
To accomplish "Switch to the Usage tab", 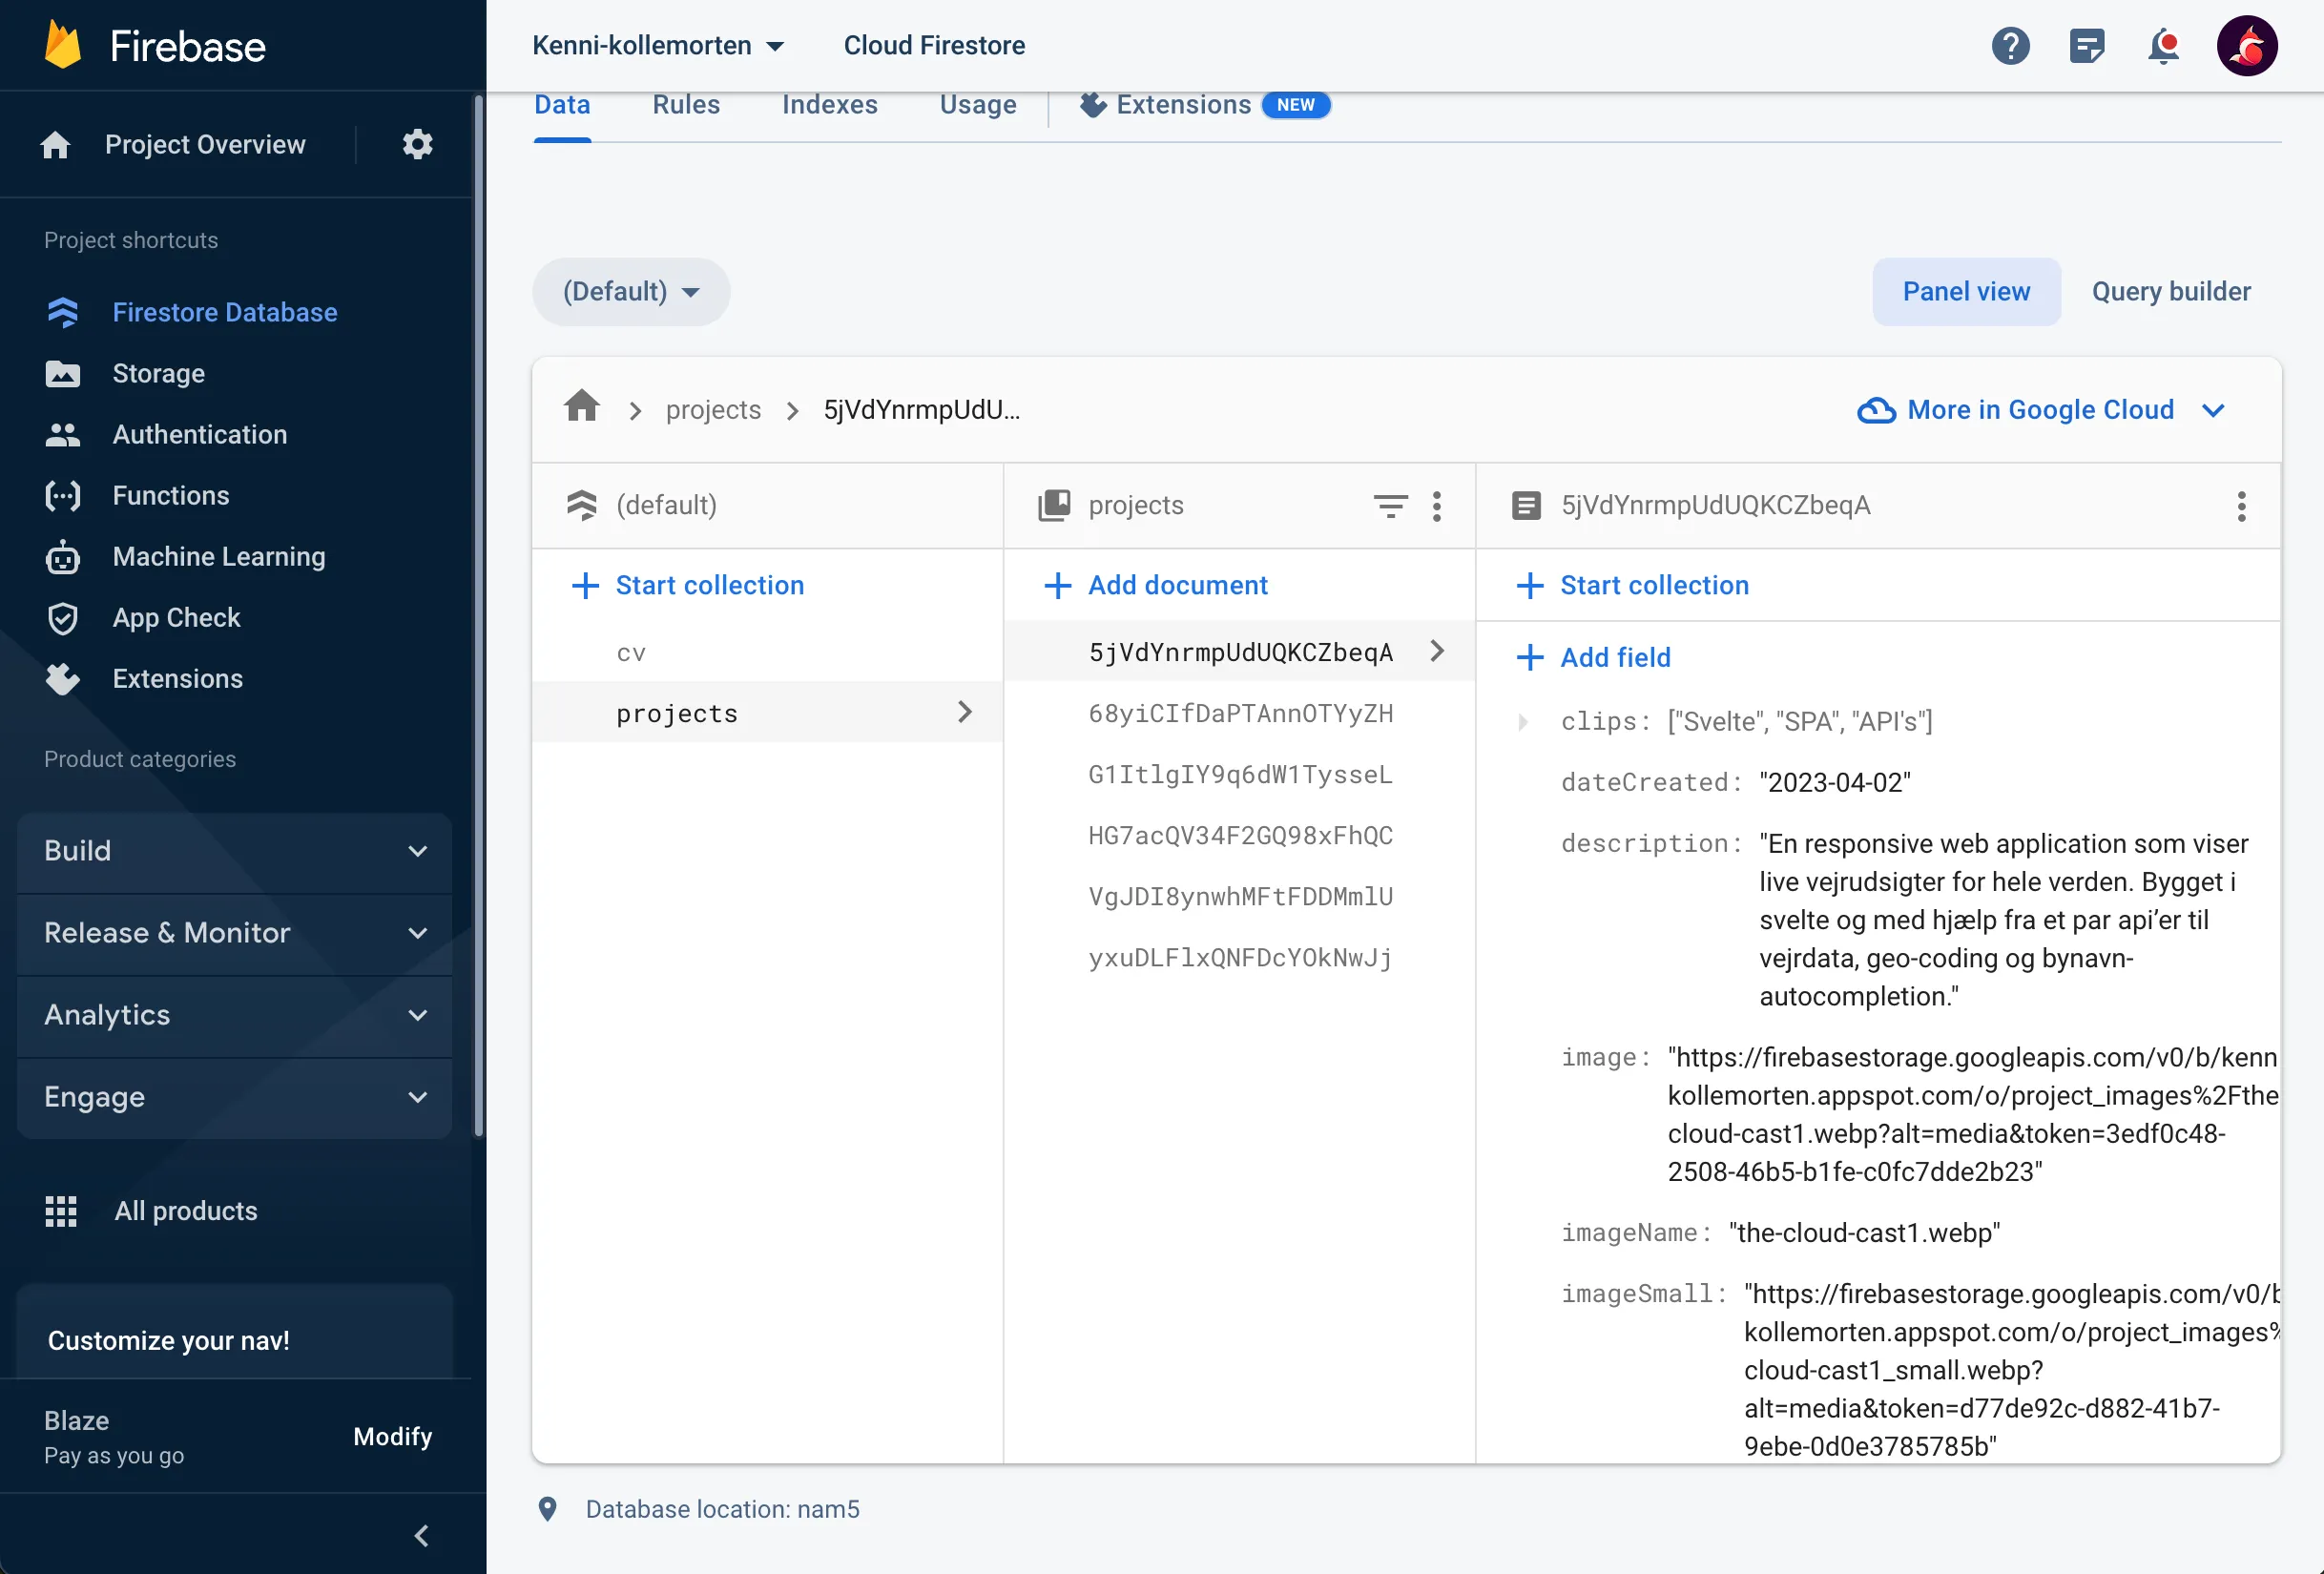I will (x=978, y=105).
